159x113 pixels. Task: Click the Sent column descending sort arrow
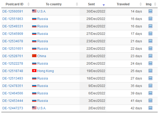(104, 5)
